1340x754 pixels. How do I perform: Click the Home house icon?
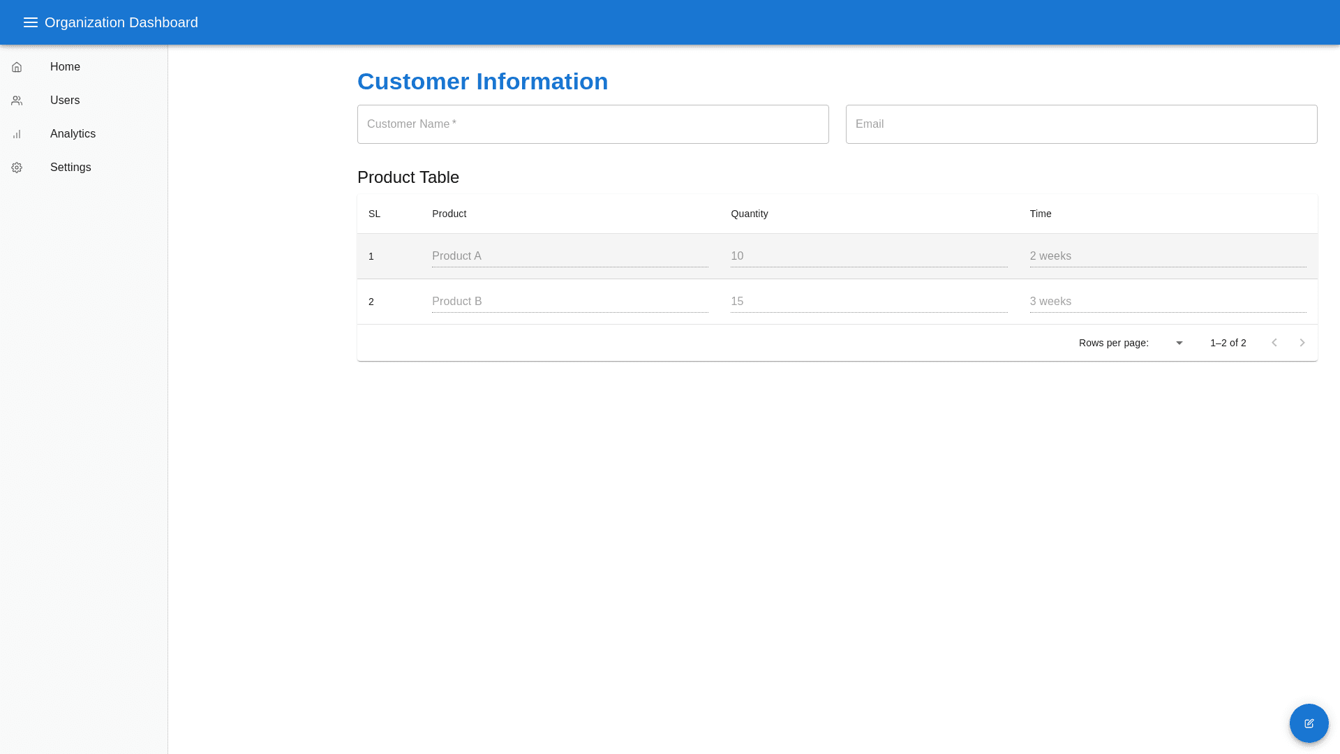tap(17, 67)
